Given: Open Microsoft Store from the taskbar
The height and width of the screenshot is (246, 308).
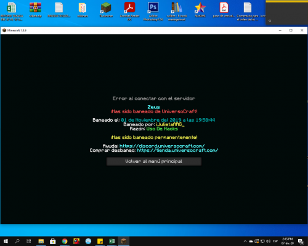Looking at the screenshot, I should point(53,241).
